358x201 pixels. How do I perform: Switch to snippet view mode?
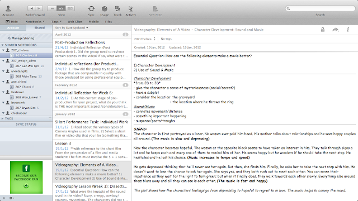pos(61,8)
